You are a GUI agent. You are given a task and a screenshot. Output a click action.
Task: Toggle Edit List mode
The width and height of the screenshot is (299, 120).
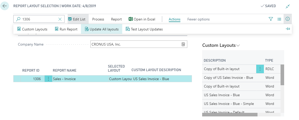[x=77, y=19]
